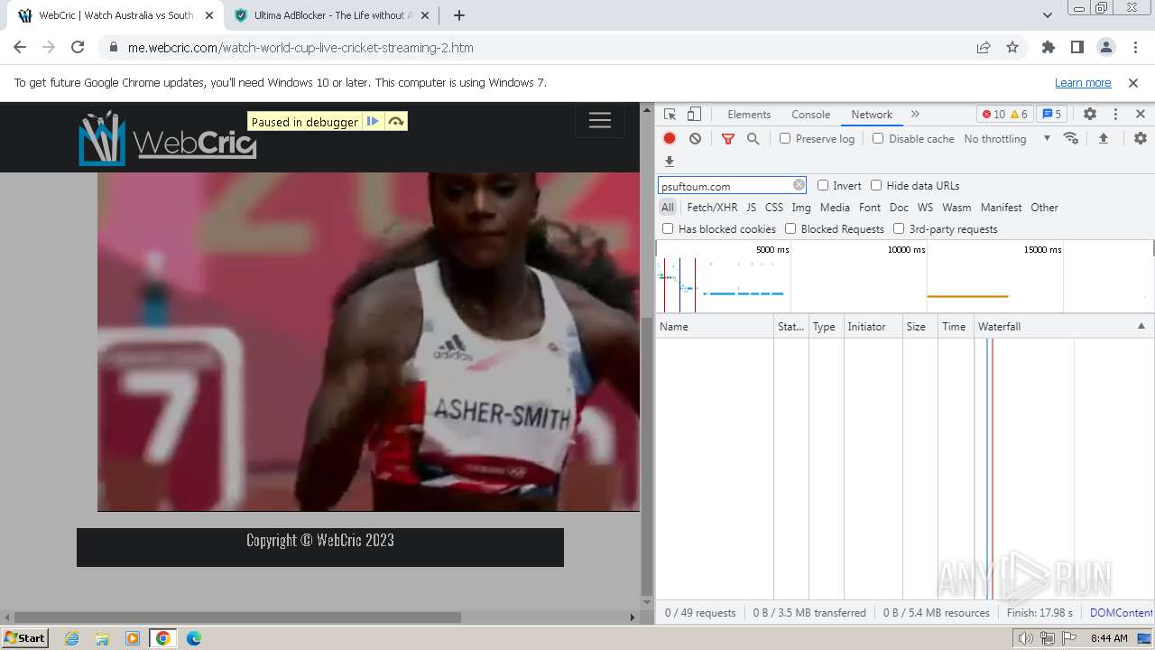Open network conditions wifi icon
Image resolution: width=1155 pixels, height=650 pixels.
click(1071, 138)
